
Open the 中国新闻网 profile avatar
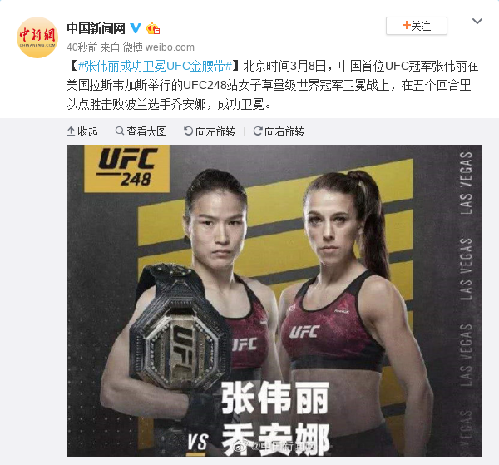[37, 37]
